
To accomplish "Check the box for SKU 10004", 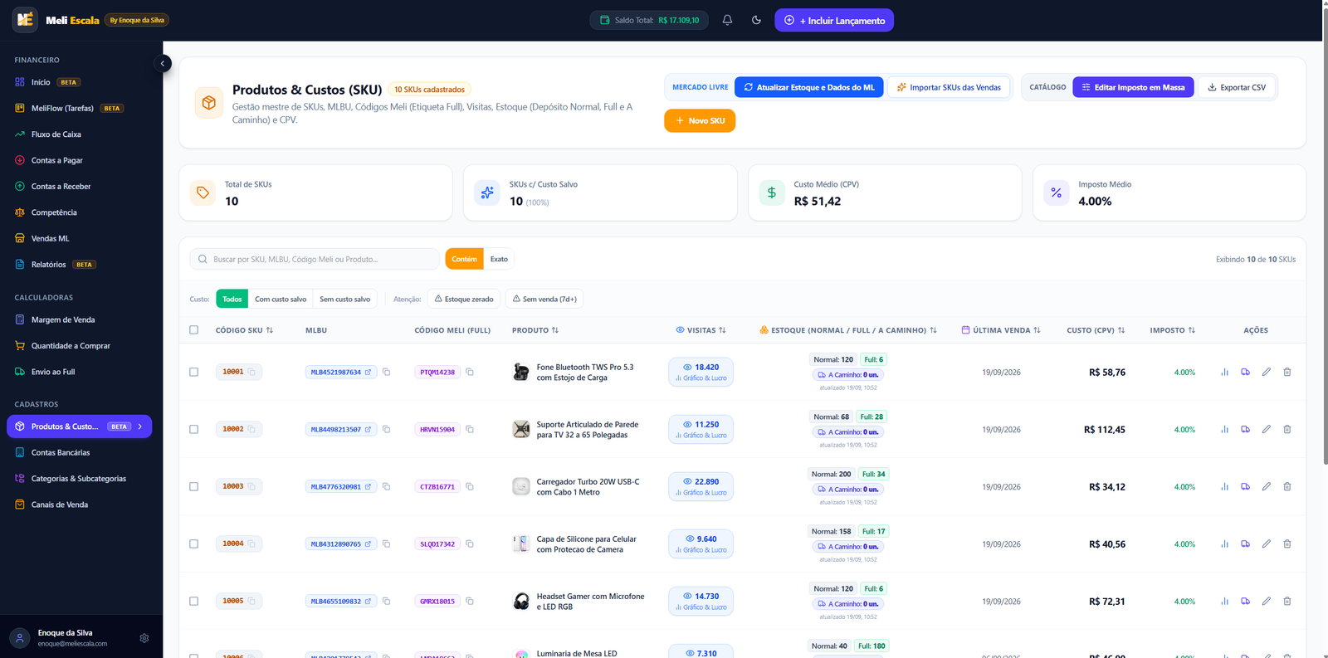I will [193, 543].
